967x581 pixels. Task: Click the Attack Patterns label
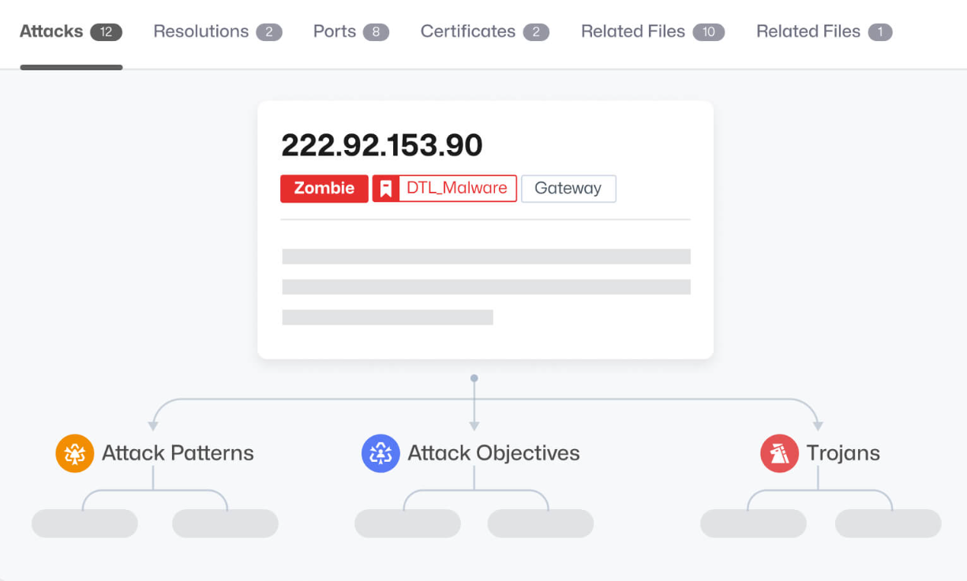(x=178, y=453)
